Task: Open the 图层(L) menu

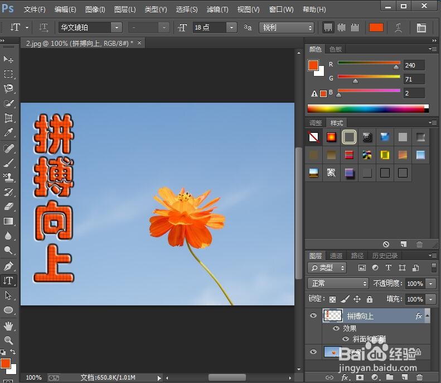Action: coord(125,9)
